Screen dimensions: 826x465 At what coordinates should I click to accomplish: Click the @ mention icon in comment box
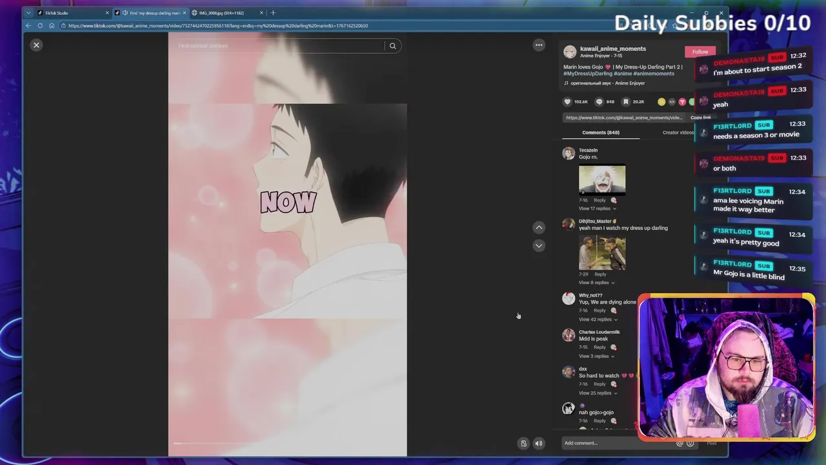tap(680, 443)
